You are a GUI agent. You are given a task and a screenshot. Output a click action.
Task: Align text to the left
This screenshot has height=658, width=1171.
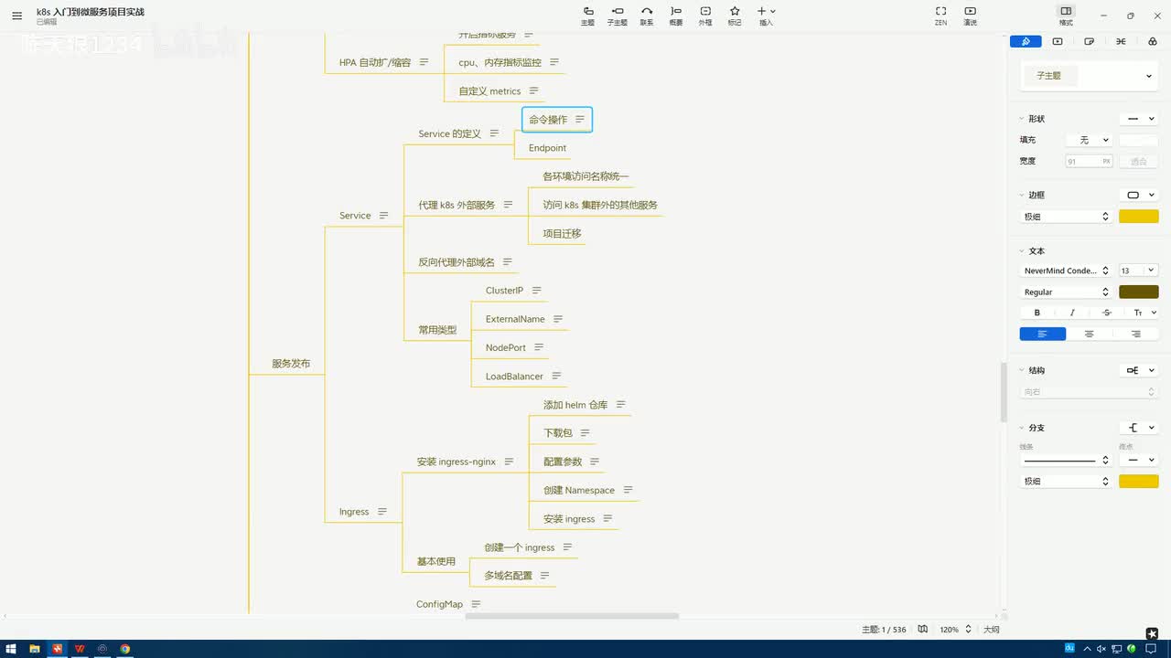(1043, 334)
